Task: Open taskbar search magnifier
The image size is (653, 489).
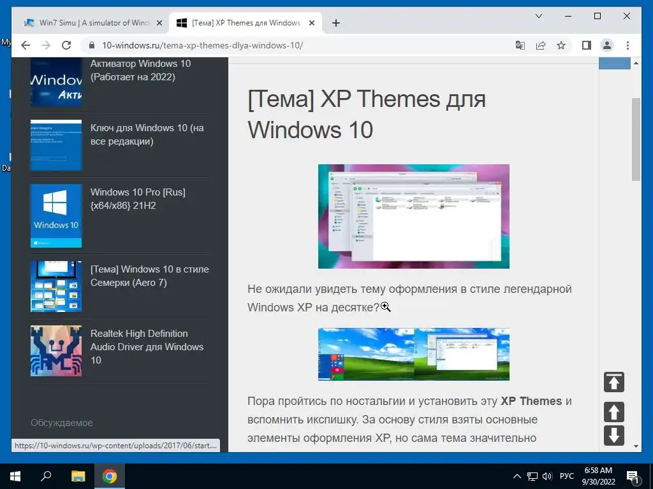Action: (46, 476)
